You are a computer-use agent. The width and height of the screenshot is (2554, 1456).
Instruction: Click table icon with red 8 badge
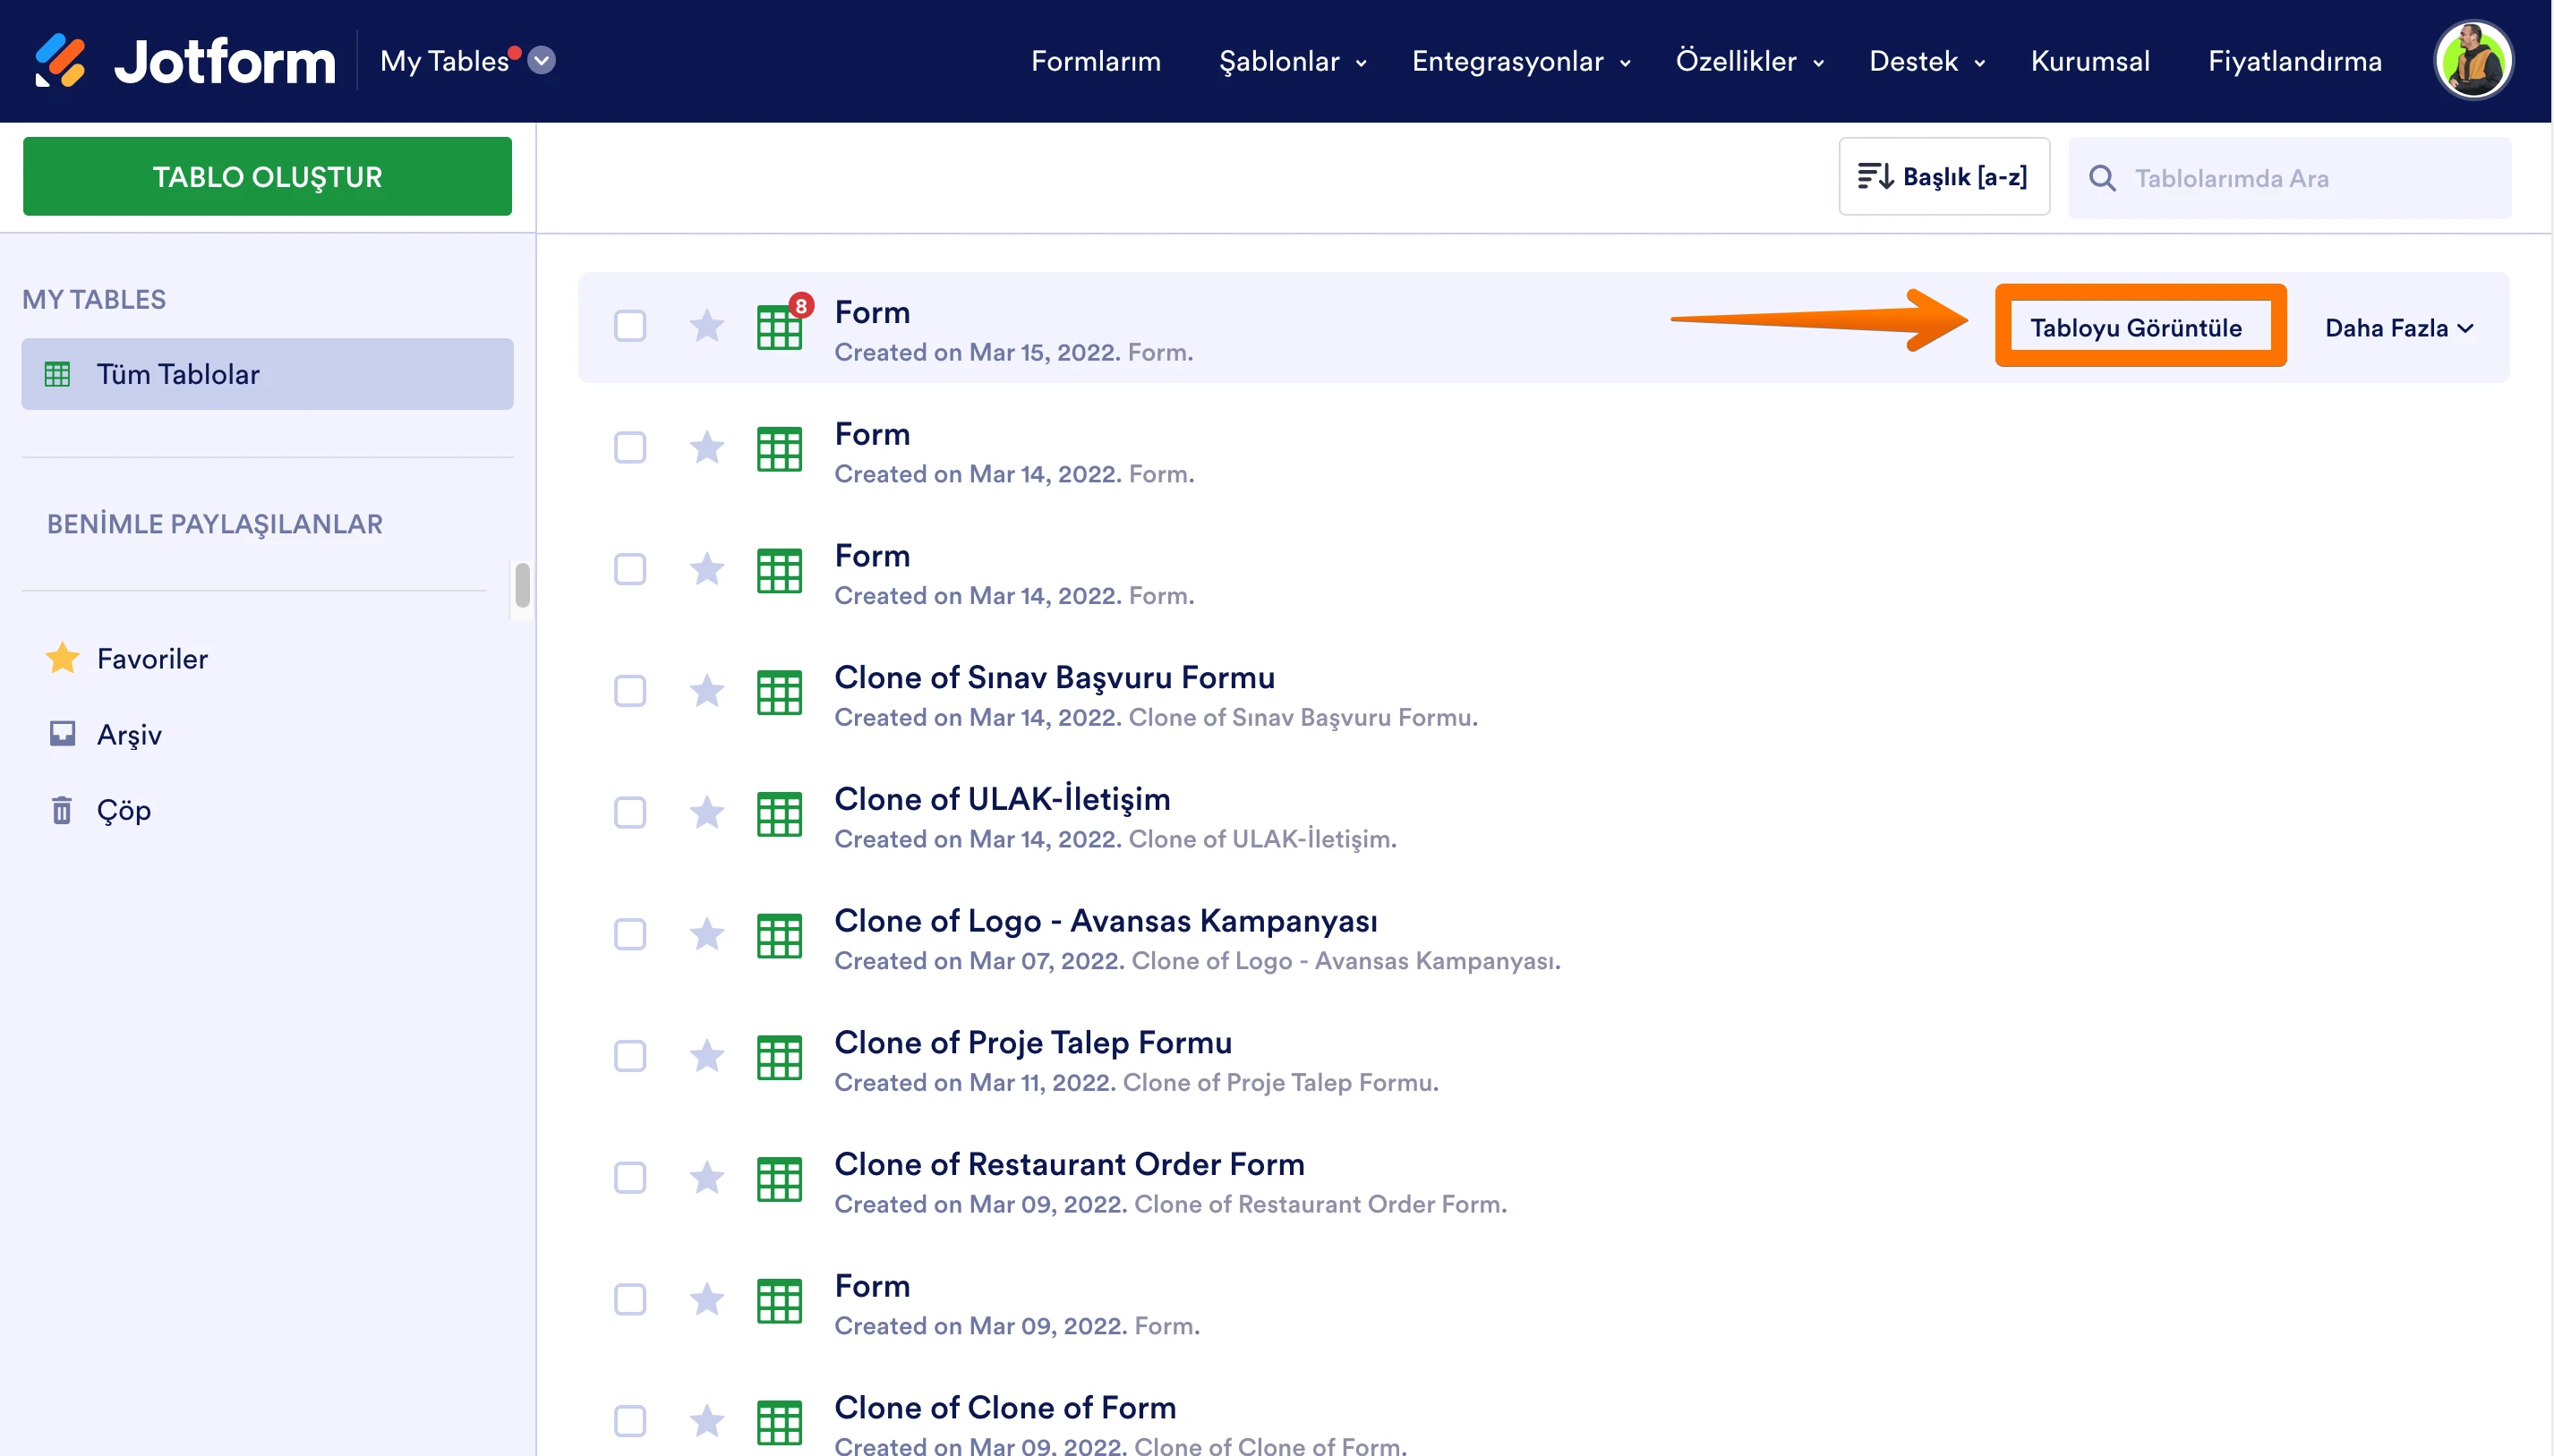point(780,325)
